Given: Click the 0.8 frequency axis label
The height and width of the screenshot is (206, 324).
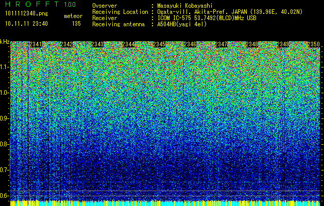Looking at the screenshot, I should pyautogui.click(x=4, y=144).
